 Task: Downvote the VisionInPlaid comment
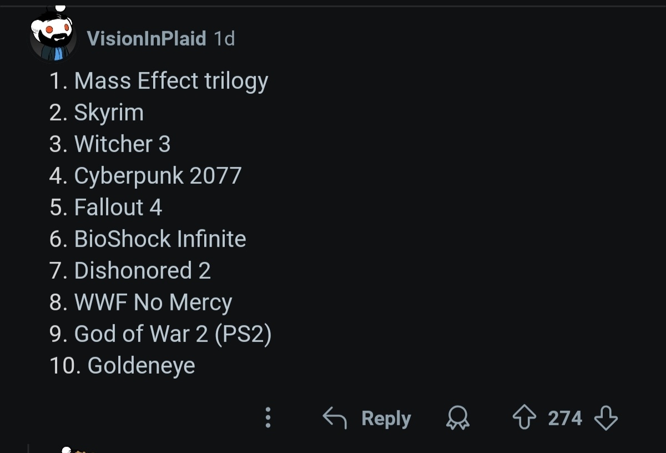(606, 418)
